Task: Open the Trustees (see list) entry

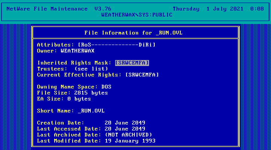Action: click(x=91, y=69)
